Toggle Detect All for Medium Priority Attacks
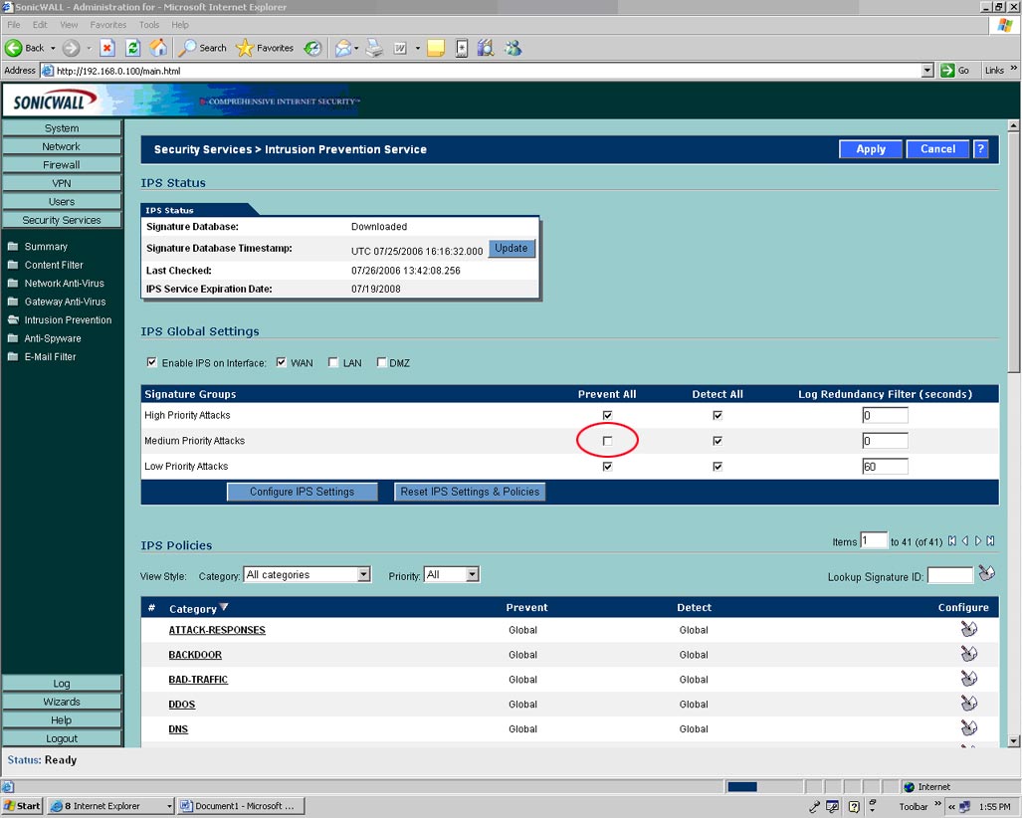 coord(717,441)
